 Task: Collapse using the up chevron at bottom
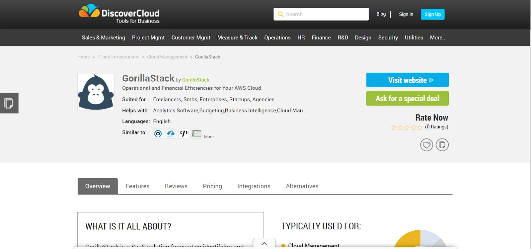pyautogui.click(x=264, y=243)
